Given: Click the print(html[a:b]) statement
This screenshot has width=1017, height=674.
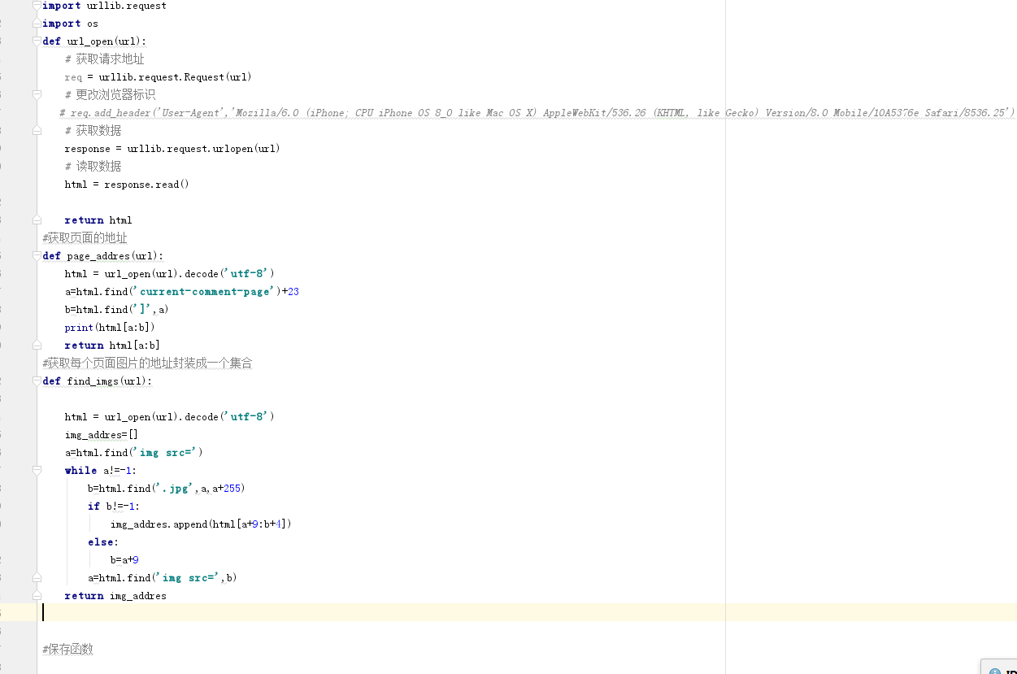Looking at the screenshot, I should (x=110, y=328).
